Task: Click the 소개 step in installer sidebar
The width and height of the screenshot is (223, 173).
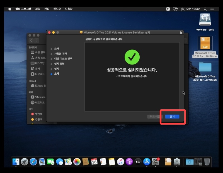Action: [x=57, y=49]
